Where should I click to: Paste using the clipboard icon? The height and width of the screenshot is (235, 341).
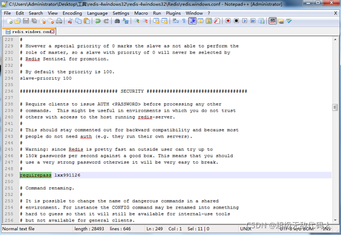(87, 21)
